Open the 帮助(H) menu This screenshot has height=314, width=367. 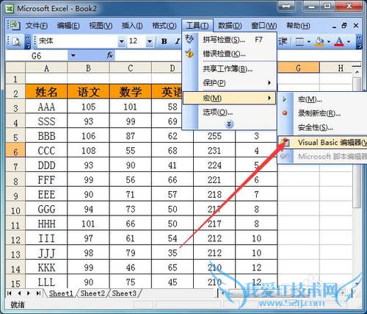point(298,26)
